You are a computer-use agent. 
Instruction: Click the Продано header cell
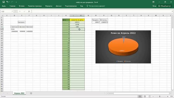click(x=96, y=20)
